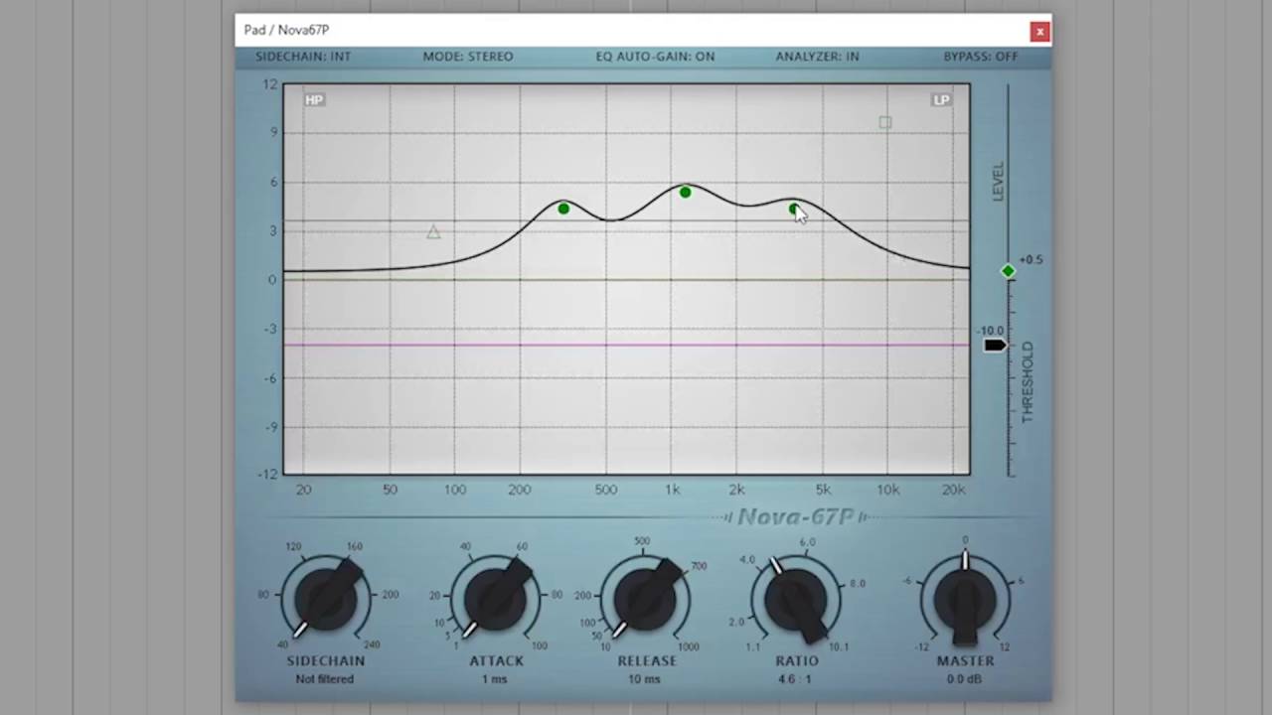
Task: Click the -10.0 threshold readout
Action: 991,331
